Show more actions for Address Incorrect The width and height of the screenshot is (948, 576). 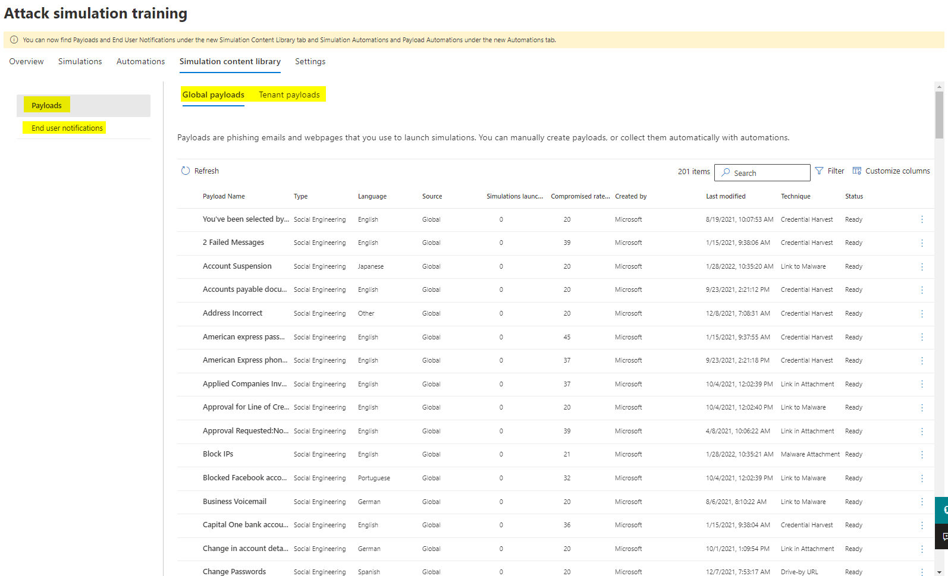click(x=922, y=314)
